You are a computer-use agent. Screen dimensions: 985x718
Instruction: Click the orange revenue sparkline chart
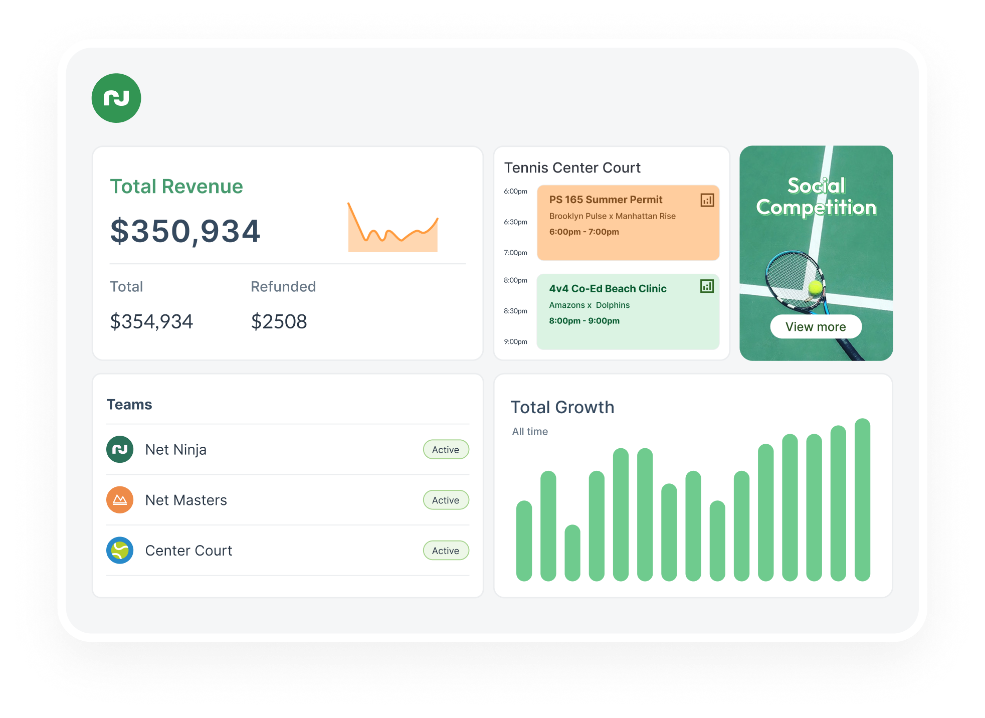click(x=393, y=230)
